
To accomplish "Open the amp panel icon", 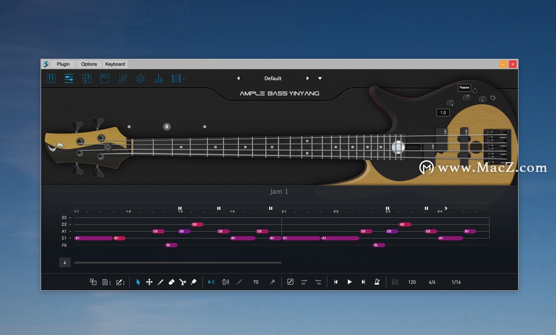I will click(x=105, y=79).
